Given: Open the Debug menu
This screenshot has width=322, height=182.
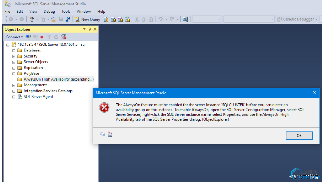Looking at the screenshot, I should click(49, 11).
